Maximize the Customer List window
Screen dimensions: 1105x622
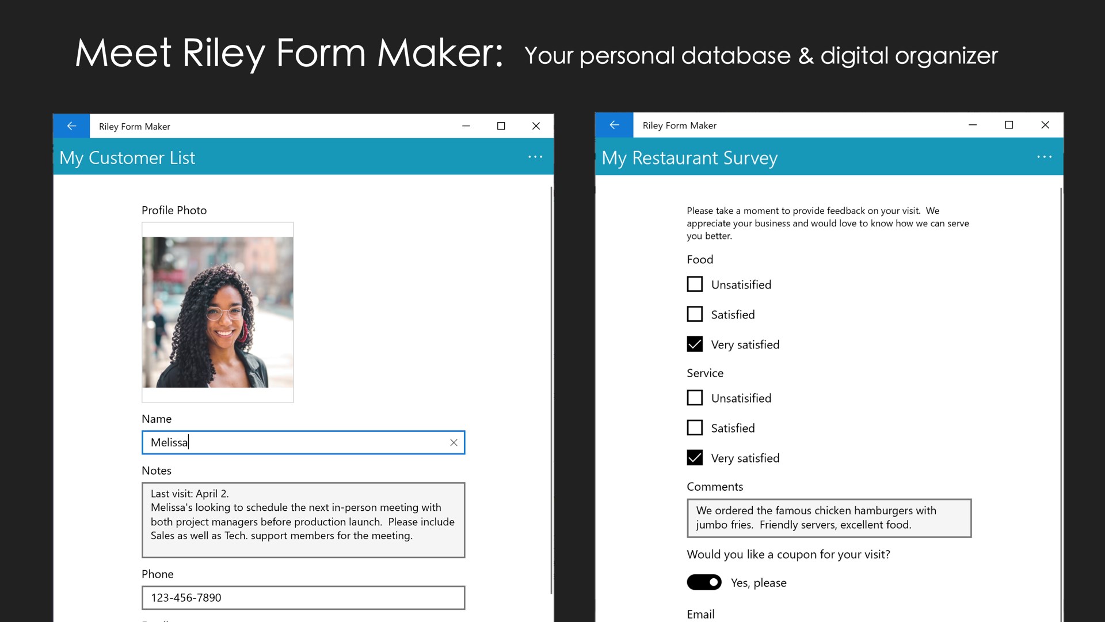click(501, 126)
